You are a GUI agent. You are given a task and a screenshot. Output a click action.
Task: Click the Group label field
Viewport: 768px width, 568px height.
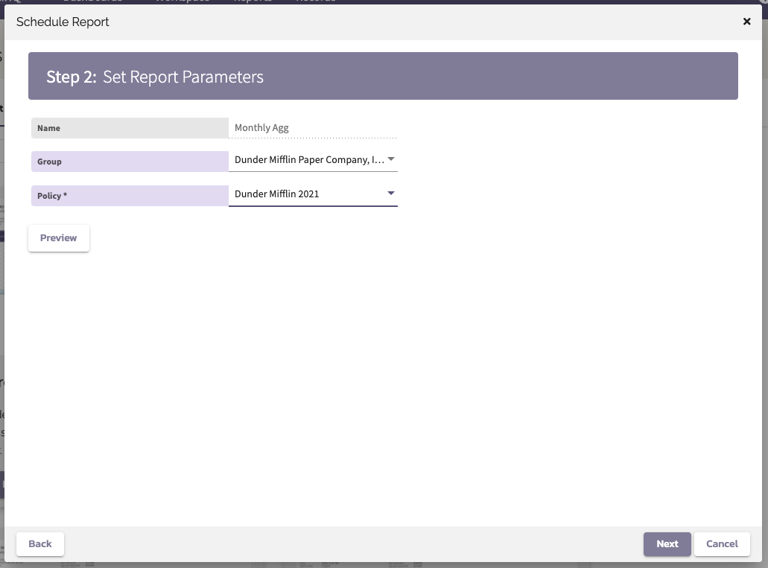(130, 162)
